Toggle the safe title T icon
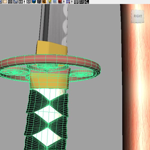This screenshot has width=150, height=150. point(21,2)
